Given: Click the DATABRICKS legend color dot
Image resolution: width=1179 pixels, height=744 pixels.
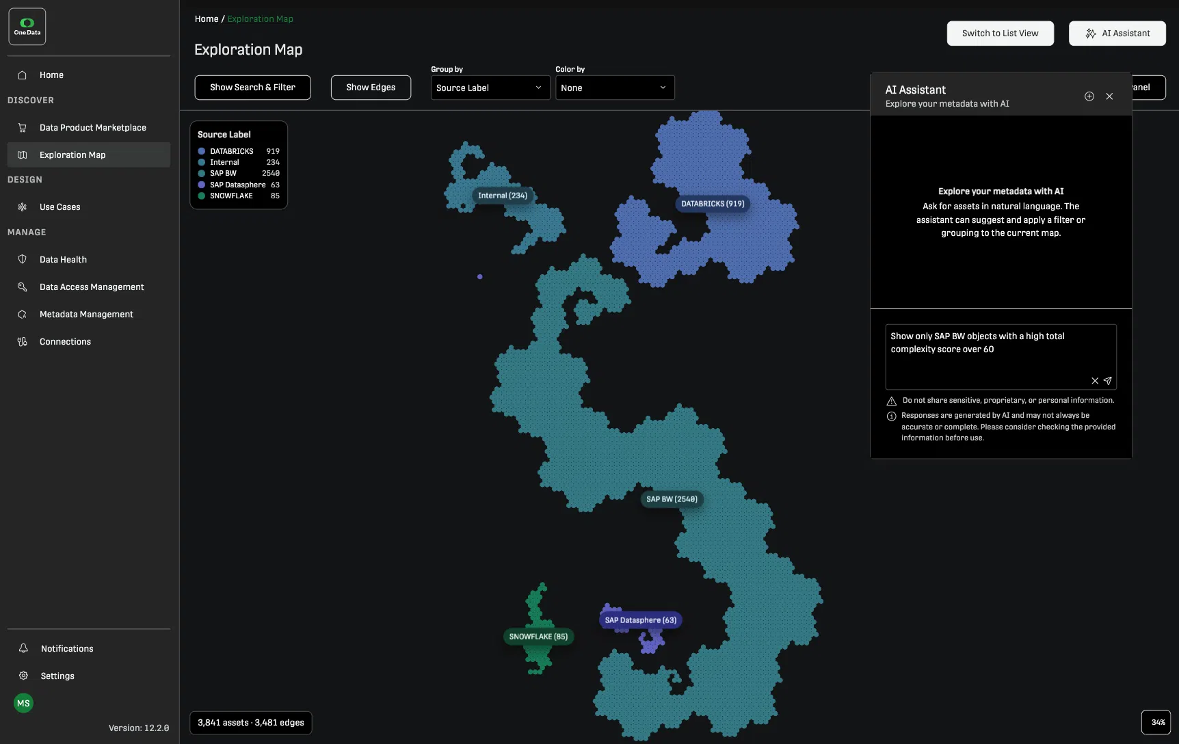Looking at the screenshot, I should 202,151.
